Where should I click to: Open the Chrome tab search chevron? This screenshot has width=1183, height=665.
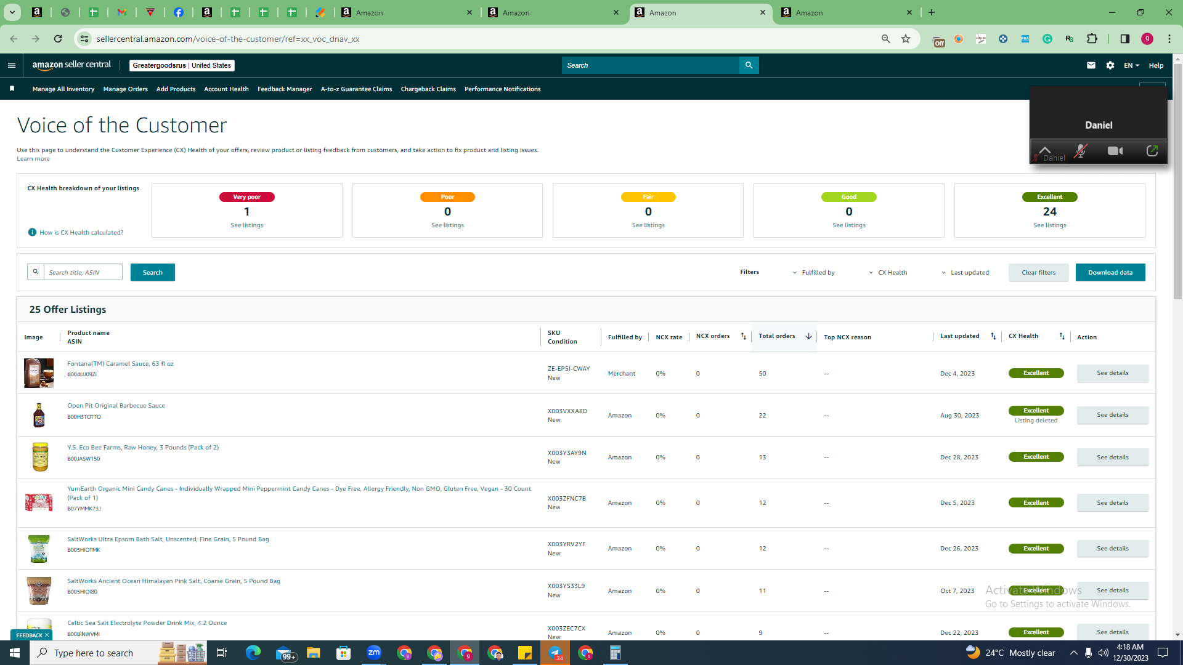[12, 12]
